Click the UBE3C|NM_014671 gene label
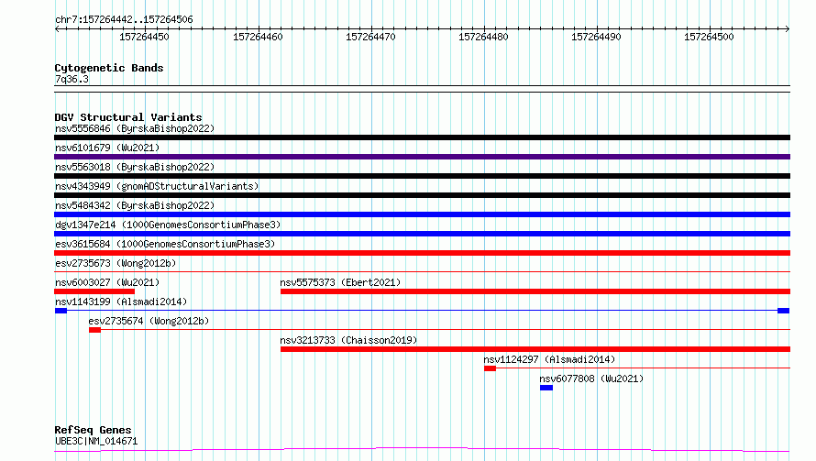The width and height of the screenshot is (816, 461). [96, 441]
